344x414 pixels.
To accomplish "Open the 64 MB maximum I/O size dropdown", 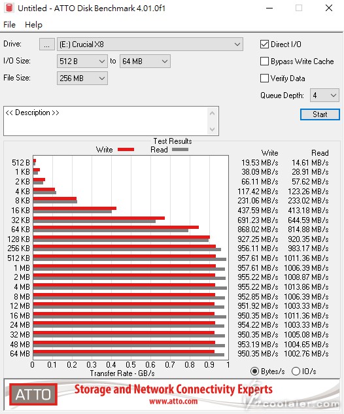I will [145, 61].
